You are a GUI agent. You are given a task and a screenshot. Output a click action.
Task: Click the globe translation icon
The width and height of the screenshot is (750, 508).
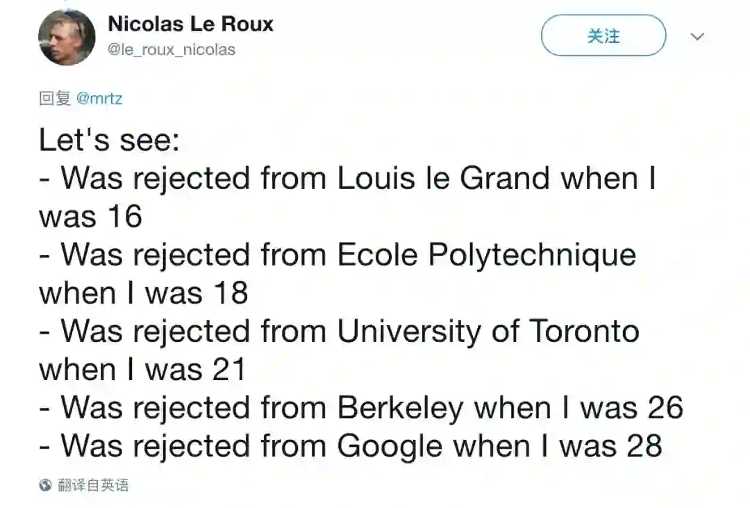click(x=45, y=485)
